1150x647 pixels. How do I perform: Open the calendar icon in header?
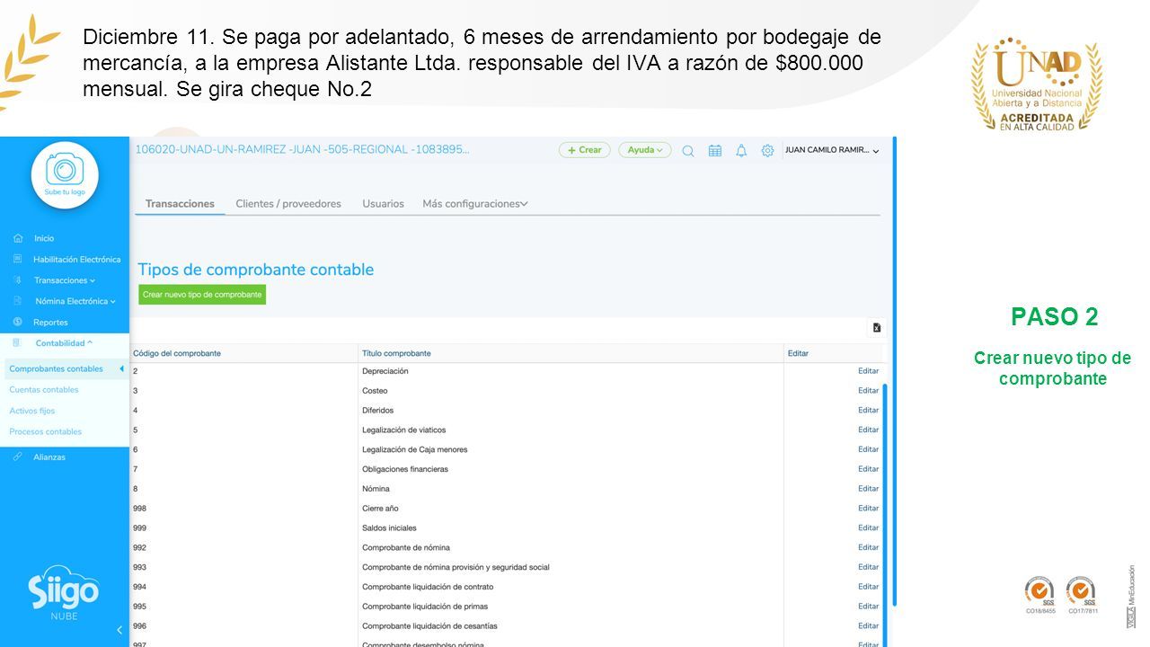(x=715, y=151)
